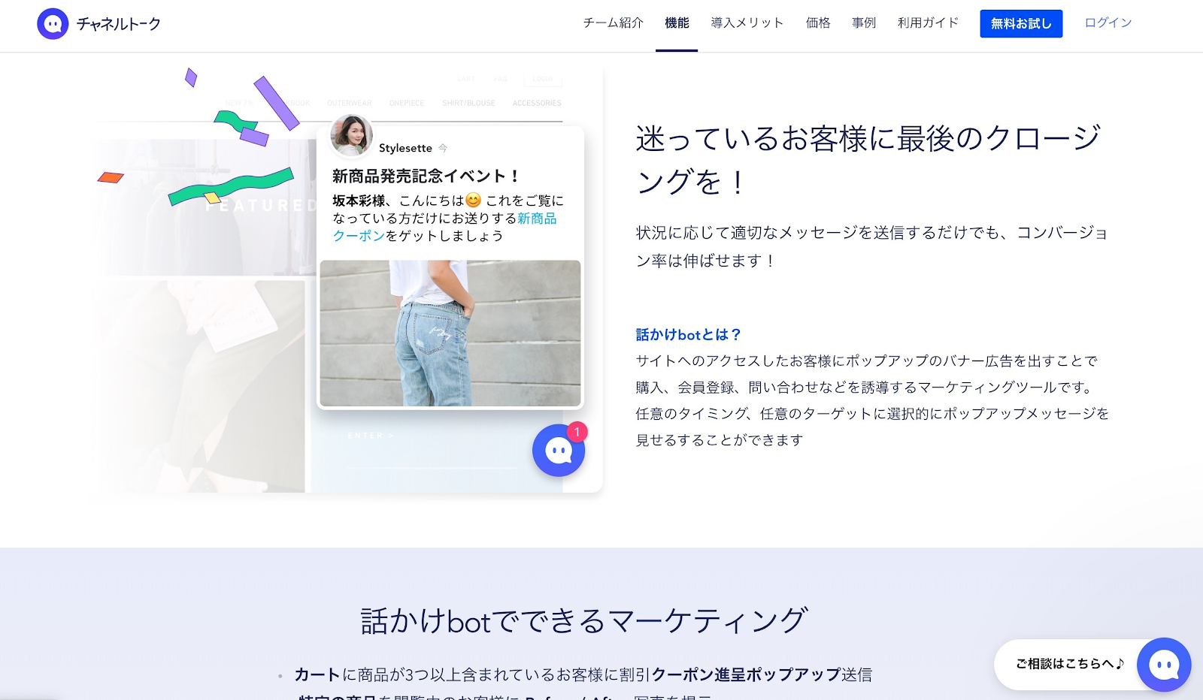Click the チャネルトーク brand text
The width and height of the screenshot is (1203, 700).
(x=119, y=24)
